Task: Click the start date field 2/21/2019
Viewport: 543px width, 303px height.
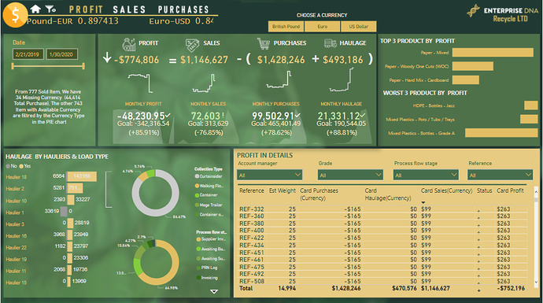Action: click(28, 54)
